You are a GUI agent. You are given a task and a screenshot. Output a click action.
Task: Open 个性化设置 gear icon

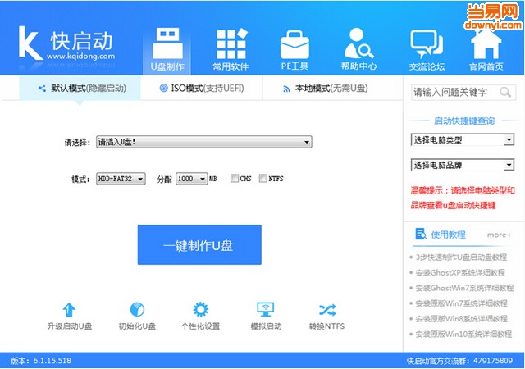coord(200,309)
